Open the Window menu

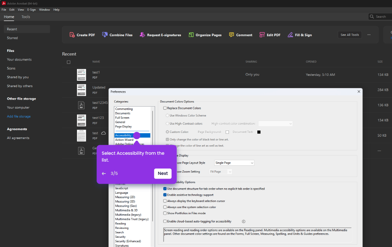44,10
